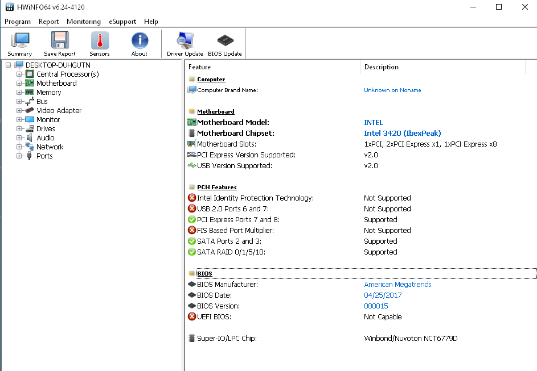Select the Computer section header
537x371 pixels.
coord(211,79)
